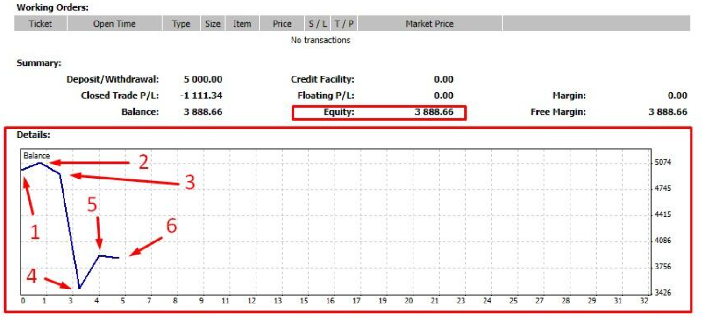Select the Type column header
Viewport: 705px width, 317px height.
tap(181, 24)
